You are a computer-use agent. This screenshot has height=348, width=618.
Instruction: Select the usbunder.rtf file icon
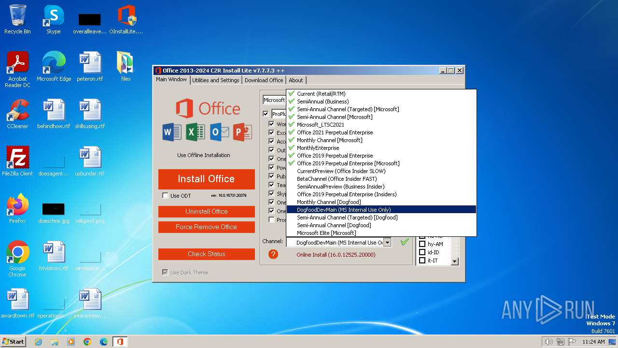[90, 161]
